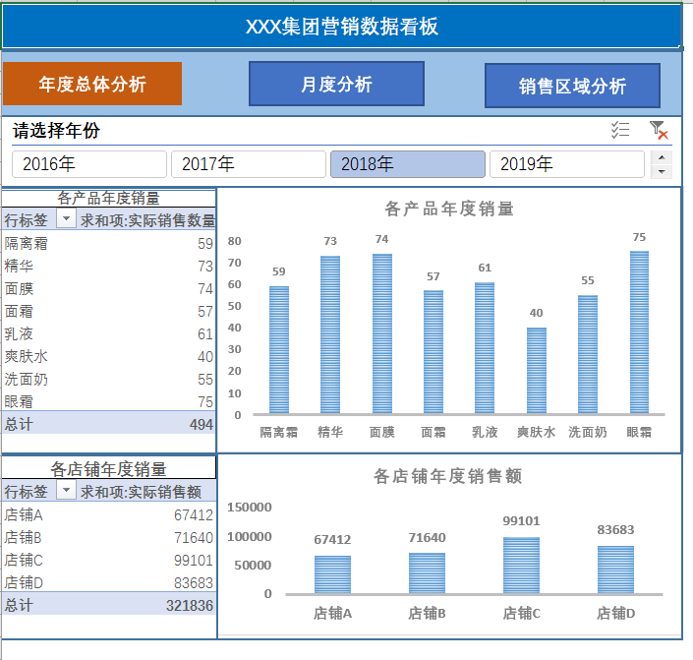Select the 面霜 bar in the product chart

[433, 352]
